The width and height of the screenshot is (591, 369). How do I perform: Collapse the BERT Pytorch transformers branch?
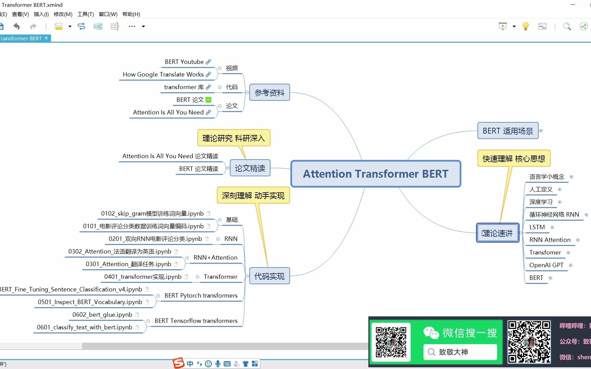pos(158,296)
